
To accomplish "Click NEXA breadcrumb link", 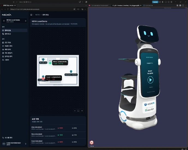I will pyautogui.click(x=37, y=15).
